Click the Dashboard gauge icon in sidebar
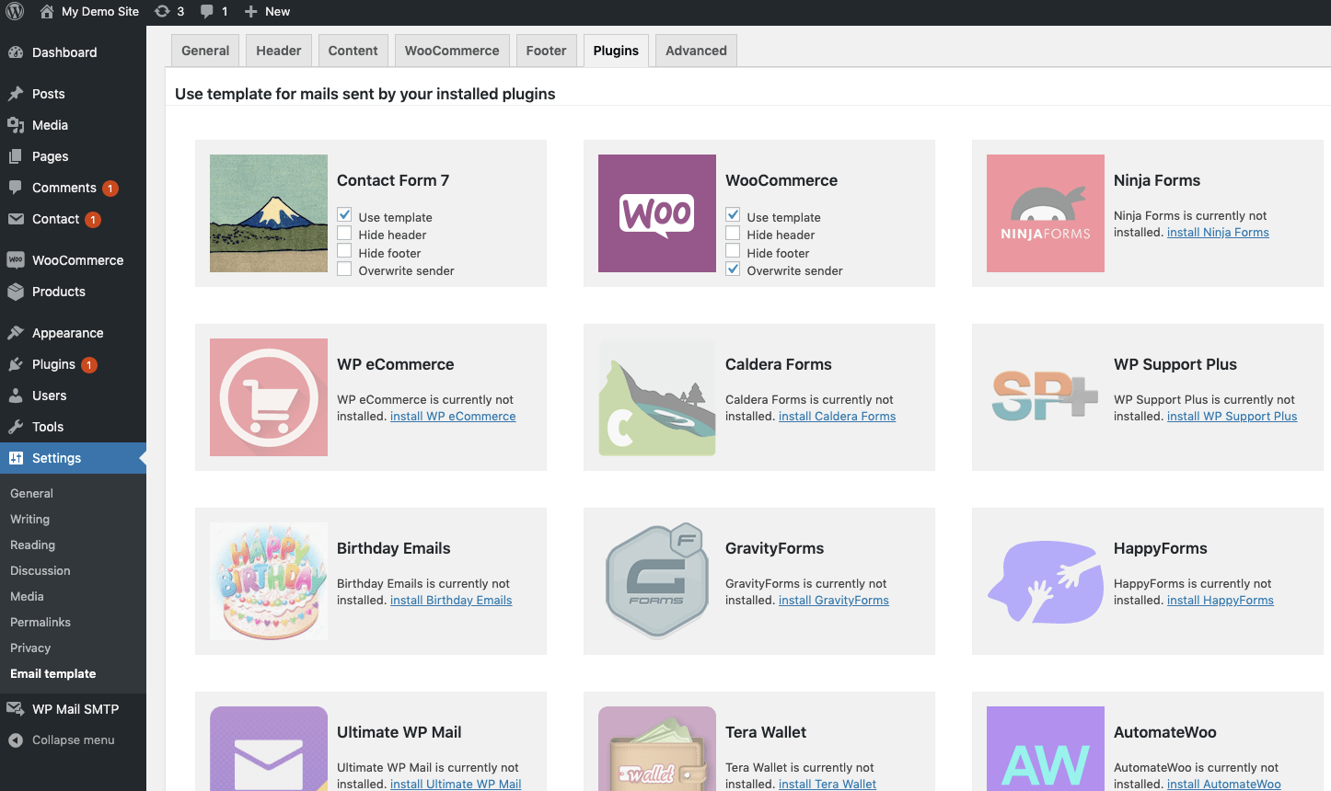 16,52
